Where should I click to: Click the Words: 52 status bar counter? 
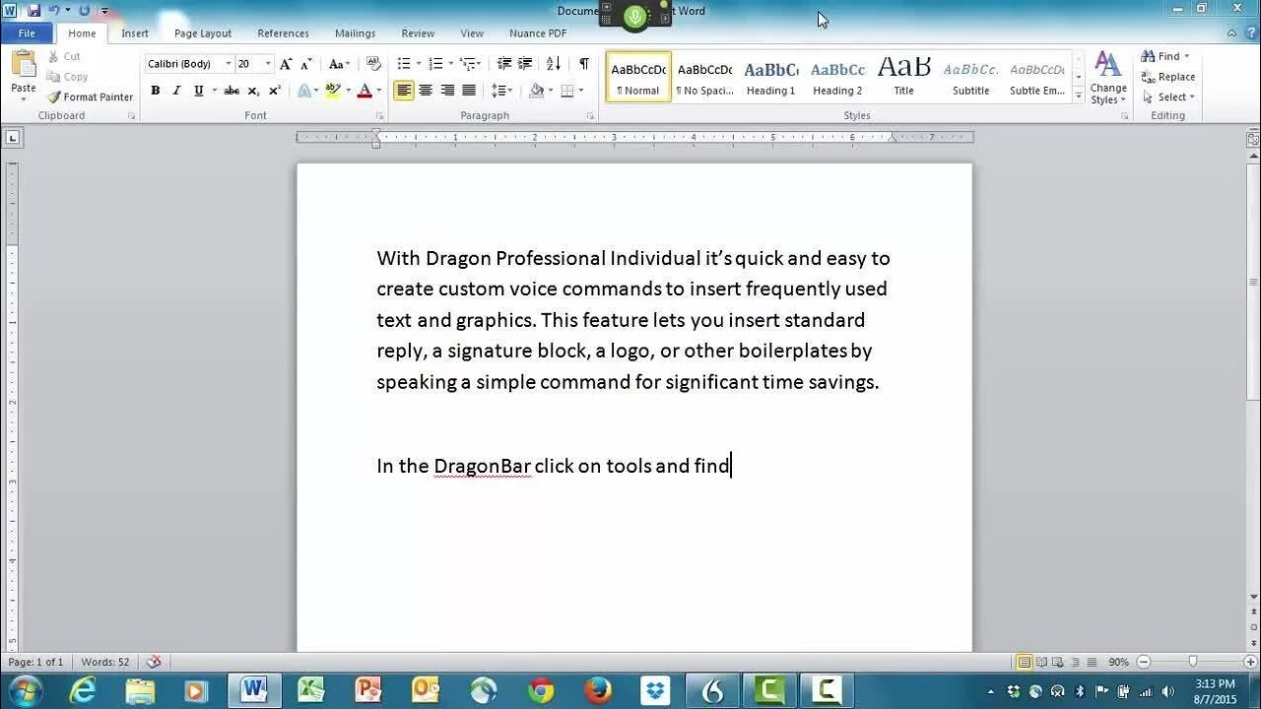105,663
